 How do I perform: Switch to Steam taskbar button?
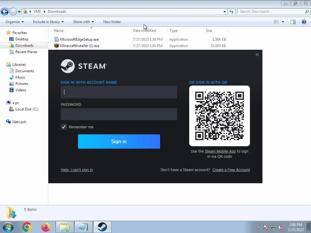click(102, 227)
